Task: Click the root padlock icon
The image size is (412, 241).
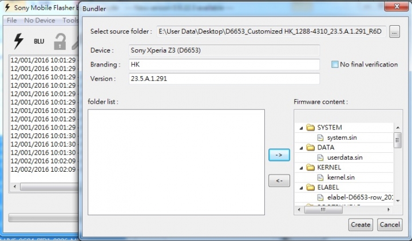Action: pos(60,42)
